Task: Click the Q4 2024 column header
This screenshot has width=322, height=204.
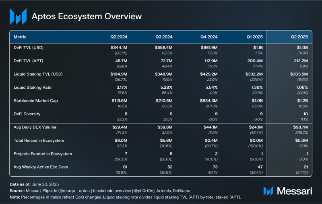Action: pyautogui.click(x=209, y=37)
